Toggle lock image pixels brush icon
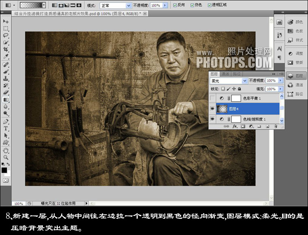The height and width of the screenshot is (235, 308). pos(228,89)
